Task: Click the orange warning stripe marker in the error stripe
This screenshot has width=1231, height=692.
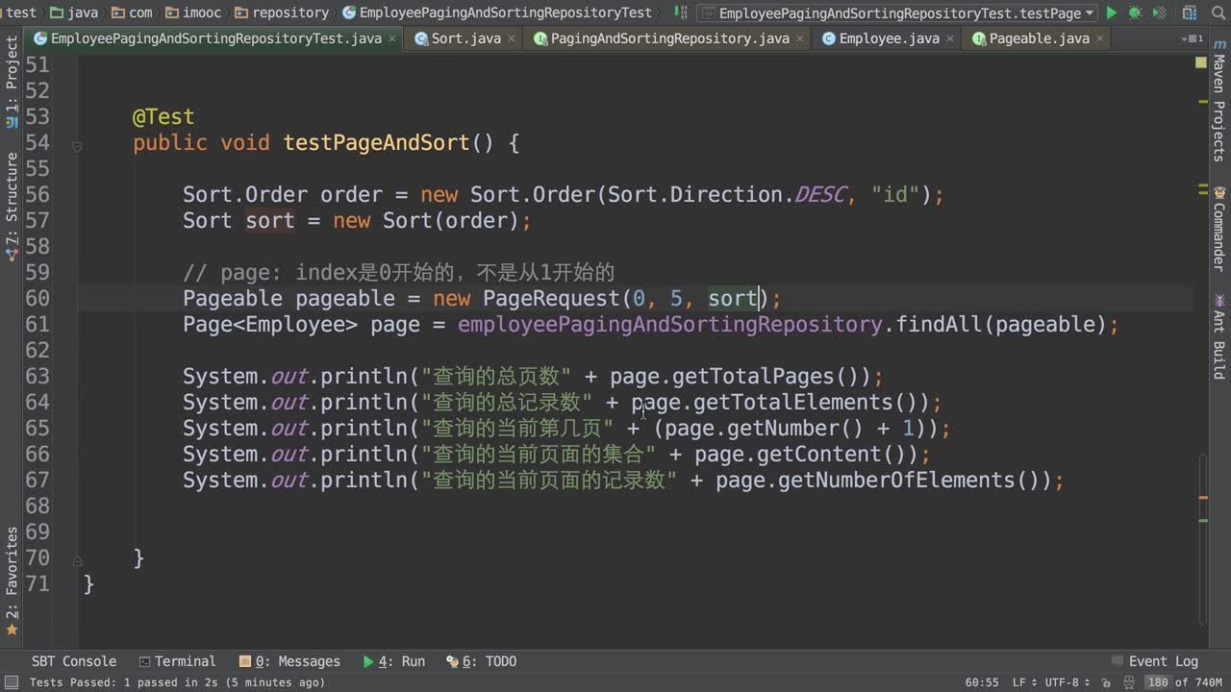Action: tap(1202, 498)
